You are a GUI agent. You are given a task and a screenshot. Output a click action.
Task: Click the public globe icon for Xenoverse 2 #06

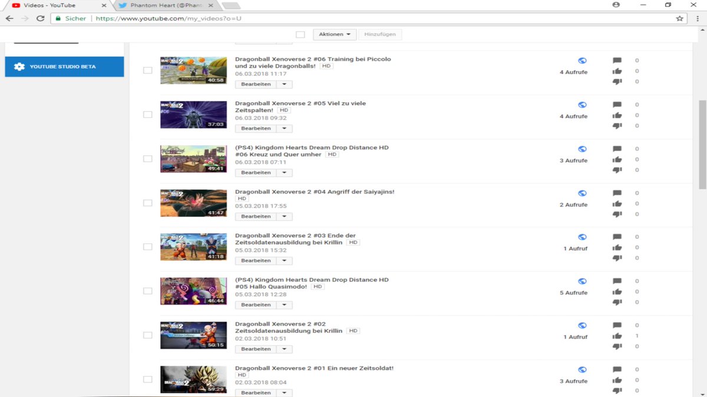pos(582,61)
